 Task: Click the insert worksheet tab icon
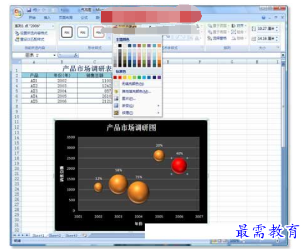pos(84,236)
